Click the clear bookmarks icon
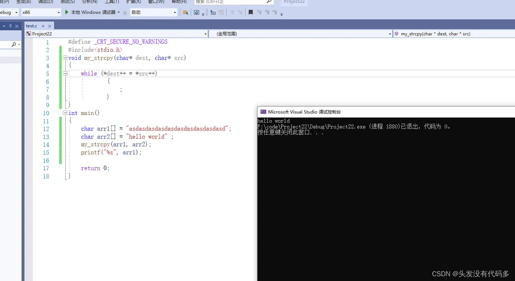This screenshot has height=281, width=515. (275, 12)
